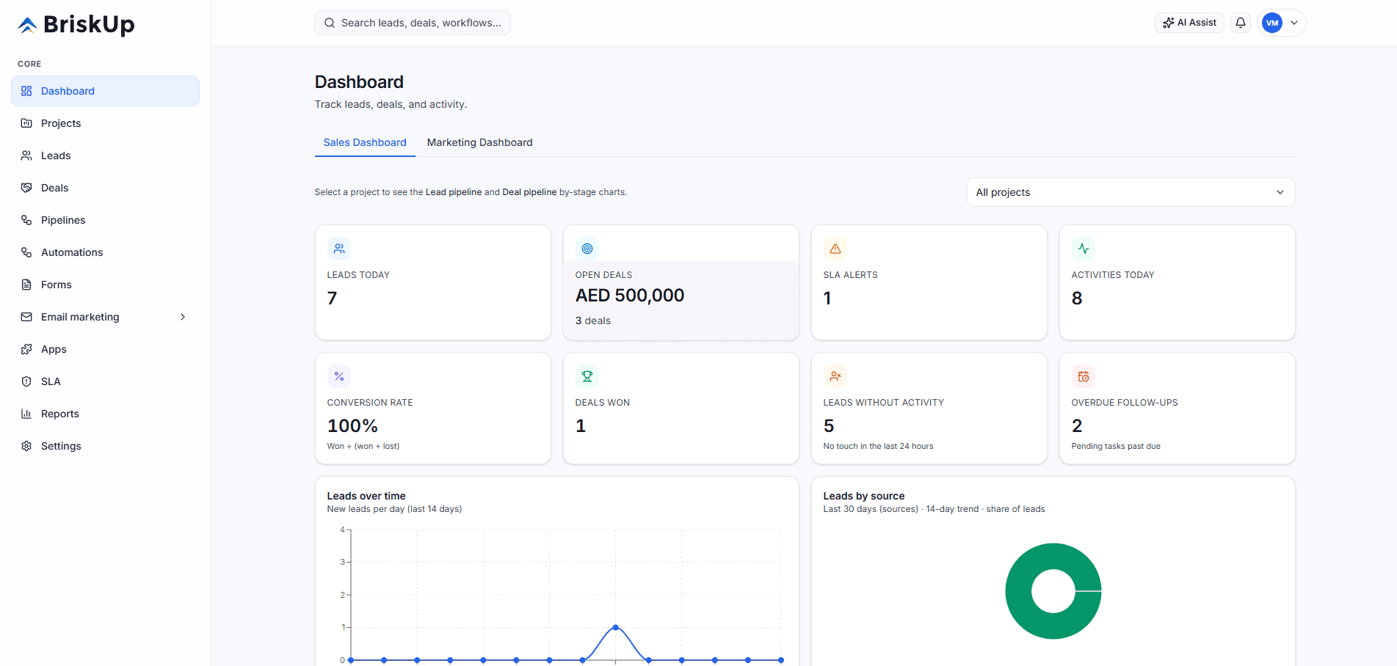This screenshot has width=1397, height=666.
Task: Open the user account menu chevron
Action: tap(1294, 23)
